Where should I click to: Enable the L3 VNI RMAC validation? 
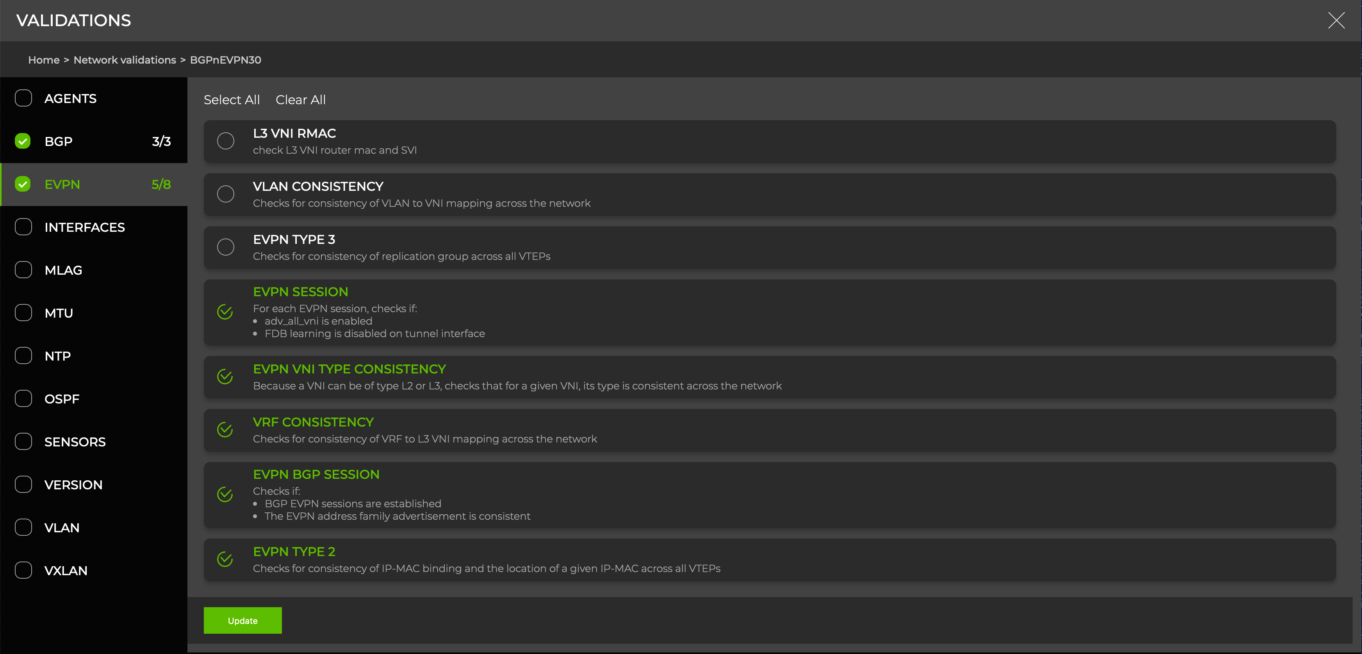click(x=226, y=141)
